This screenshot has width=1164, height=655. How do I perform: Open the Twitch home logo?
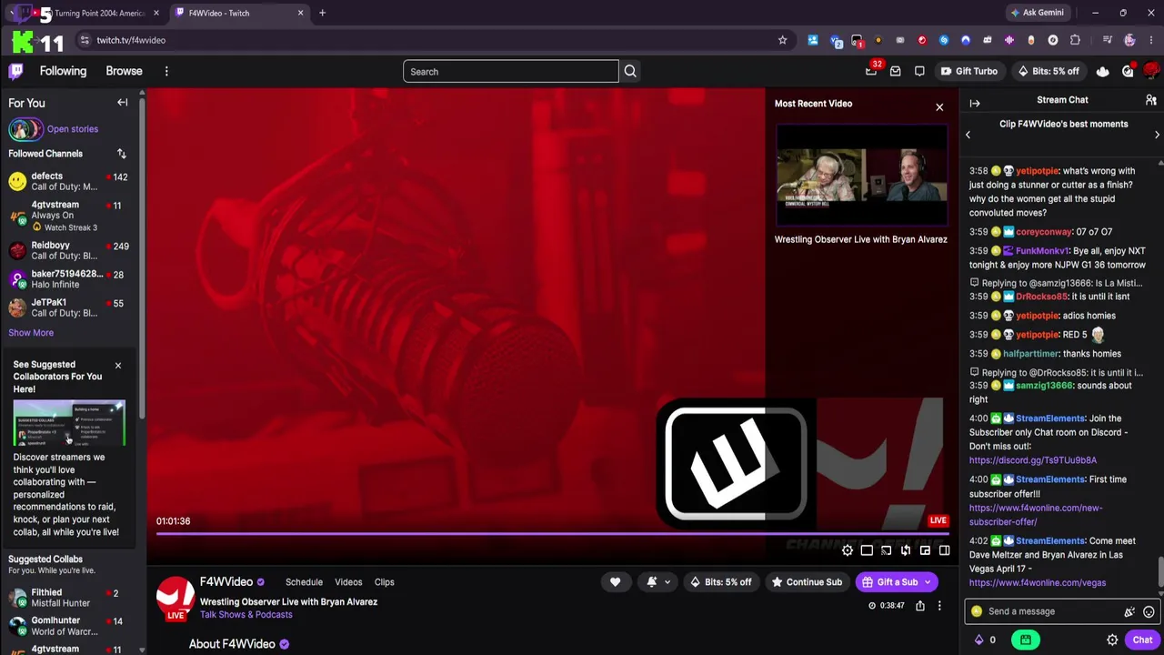[x=15, y=71]
